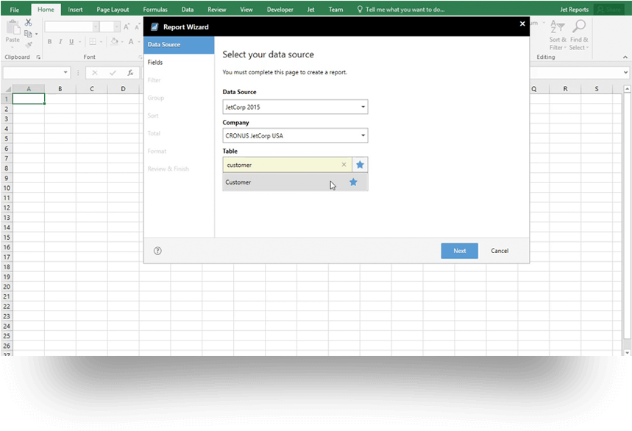Open the Name Box dropdown arrow
The image size is (632, 431).
(x=65, y=73)
